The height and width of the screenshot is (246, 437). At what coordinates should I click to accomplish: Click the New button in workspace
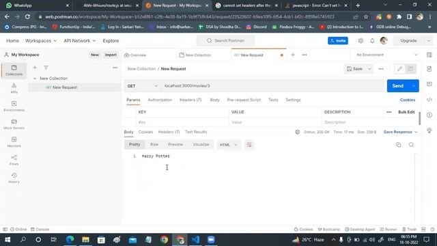95,55
